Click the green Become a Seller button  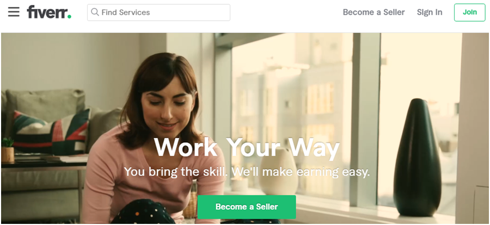pyautogui.click(x=247, y=207)
